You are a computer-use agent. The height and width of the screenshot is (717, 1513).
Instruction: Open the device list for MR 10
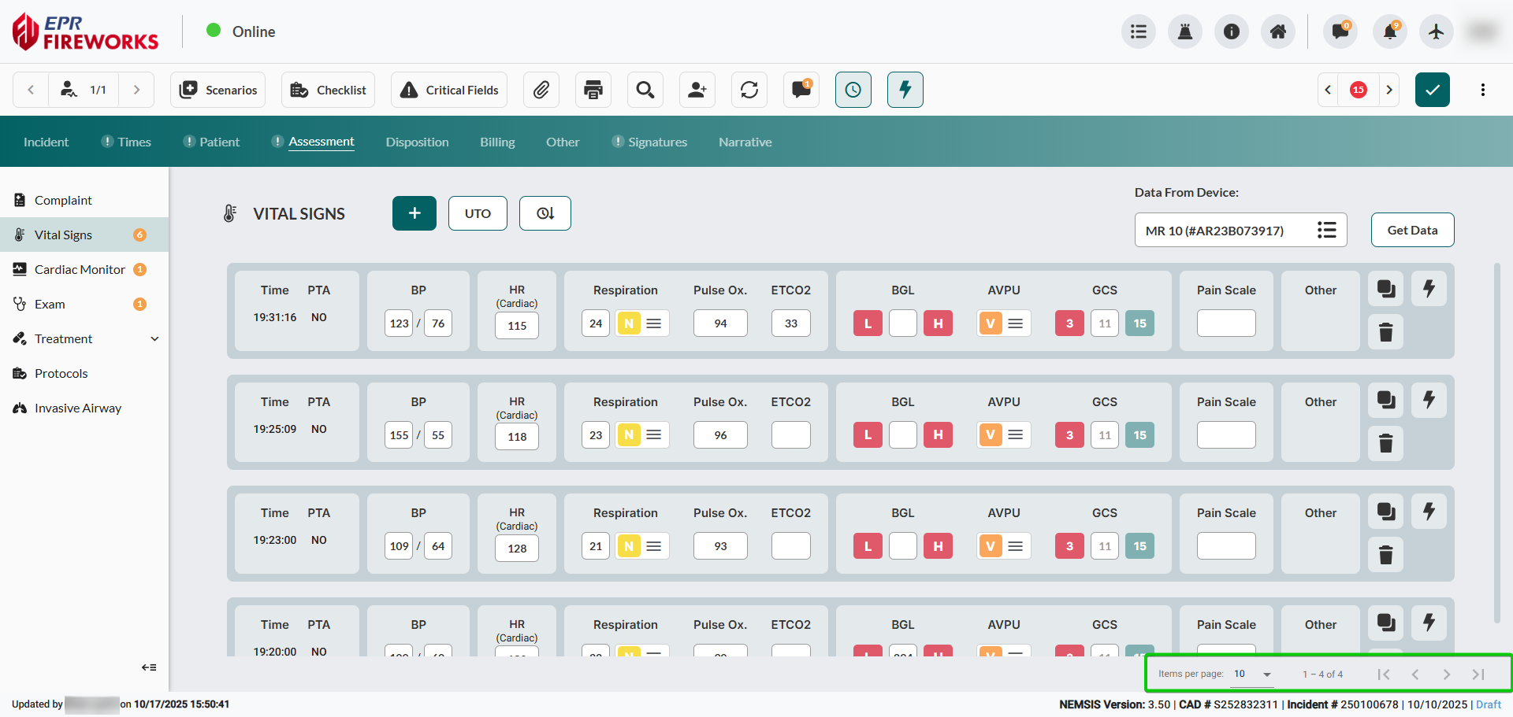(1327, 230)
